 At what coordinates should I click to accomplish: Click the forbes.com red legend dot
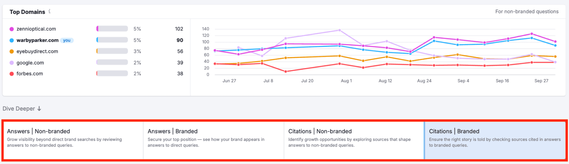tap(12, 74)
